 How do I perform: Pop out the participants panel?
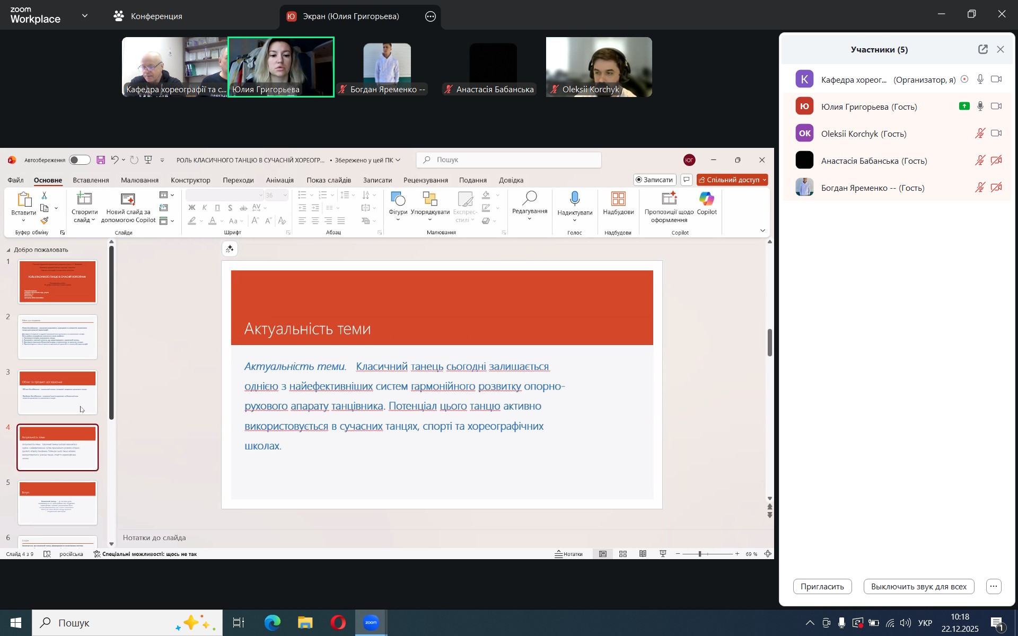coord(982,49)
